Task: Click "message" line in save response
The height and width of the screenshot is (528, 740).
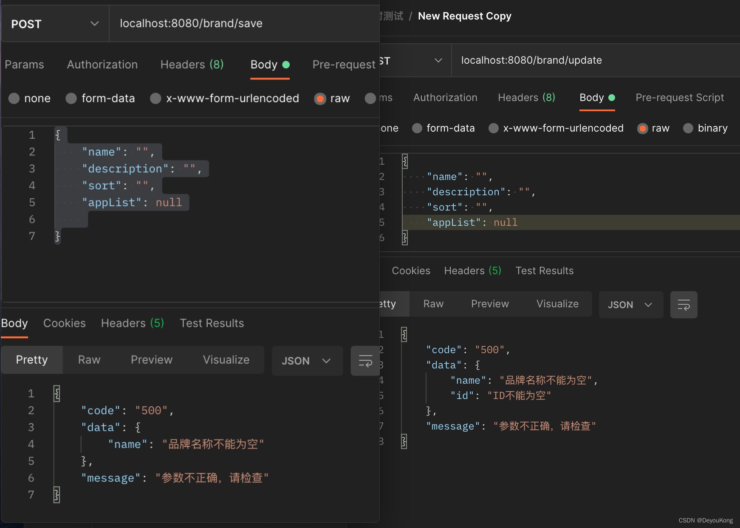Action: pos(175,478)
